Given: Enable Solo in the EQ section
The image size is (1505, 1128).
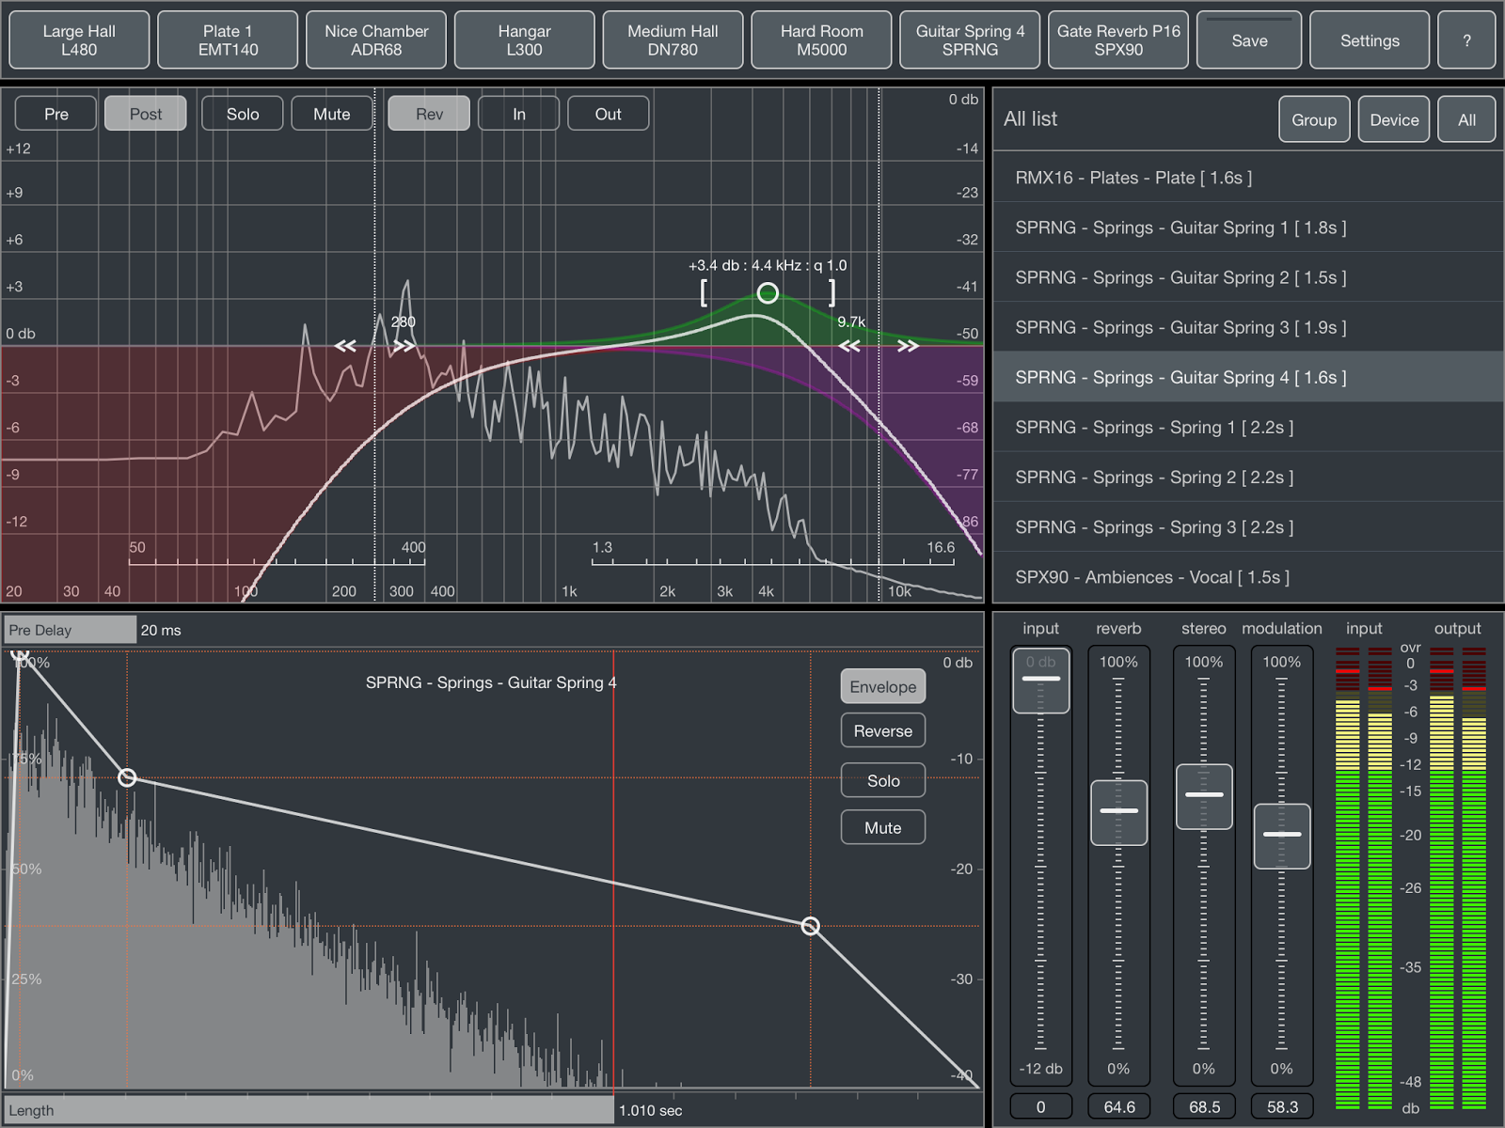Looking at the screenshot, I should [242, 114].
